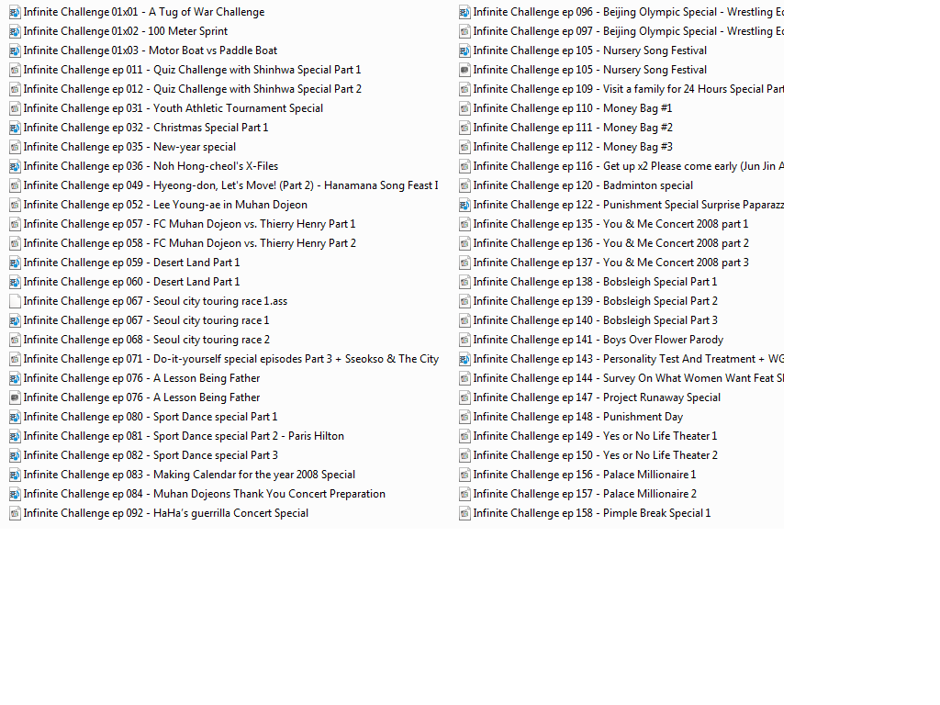Click the file icon for ep 110 Money Bag #1
Screen dimensions: 940x705
[x=464, y=108]
